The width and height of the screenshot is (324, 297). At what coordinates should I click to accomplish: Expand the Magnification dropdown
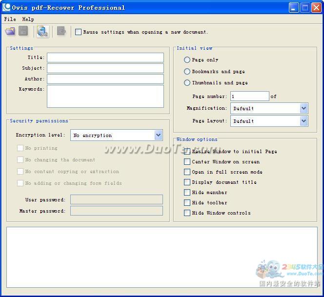[269, 108]
